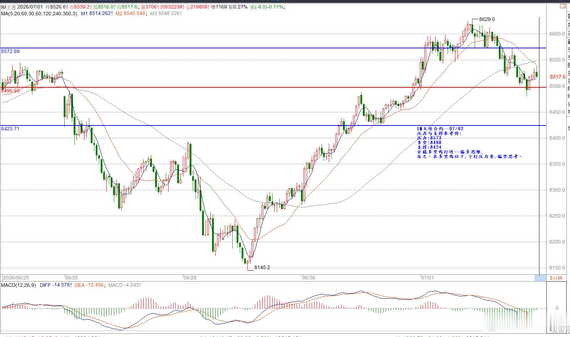
Task: Click the 06/30 date label on time axis
Action: [x=308, y=278]
